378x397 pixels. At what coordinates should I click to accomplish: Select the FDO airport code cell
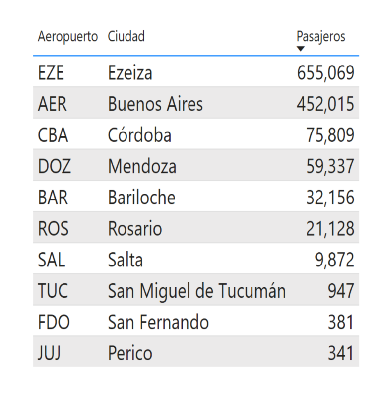[x=54, y=322]
